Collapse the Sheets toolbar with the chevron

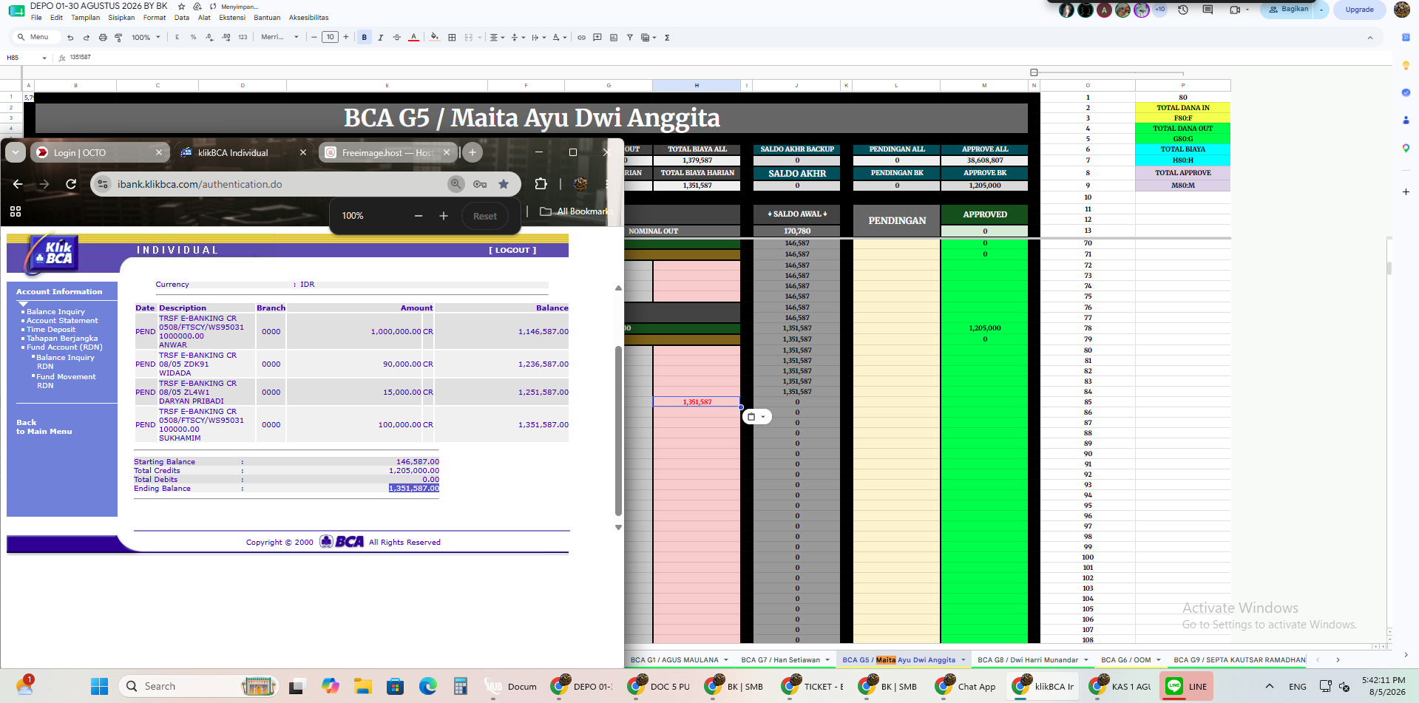point(1369,37)
